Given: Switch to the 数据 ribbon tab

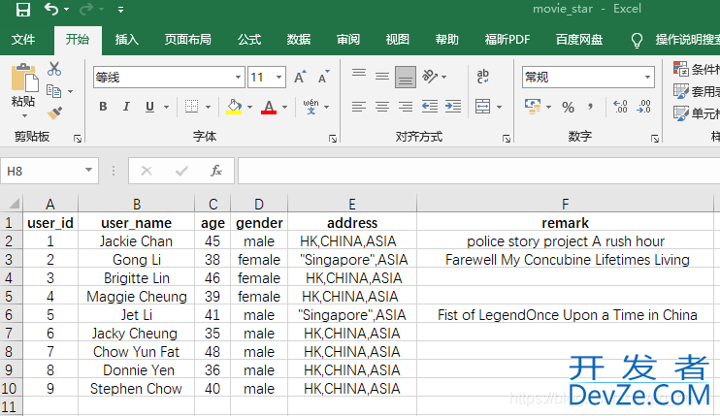Looking at the screenshot, I should [x=299, y=40].
